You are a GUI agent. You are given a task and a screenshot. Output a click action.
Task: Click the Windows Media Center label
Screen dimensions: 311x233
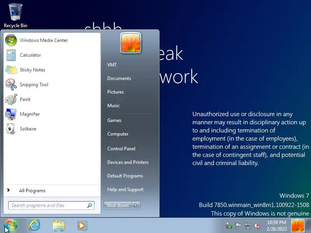(44, 40)
